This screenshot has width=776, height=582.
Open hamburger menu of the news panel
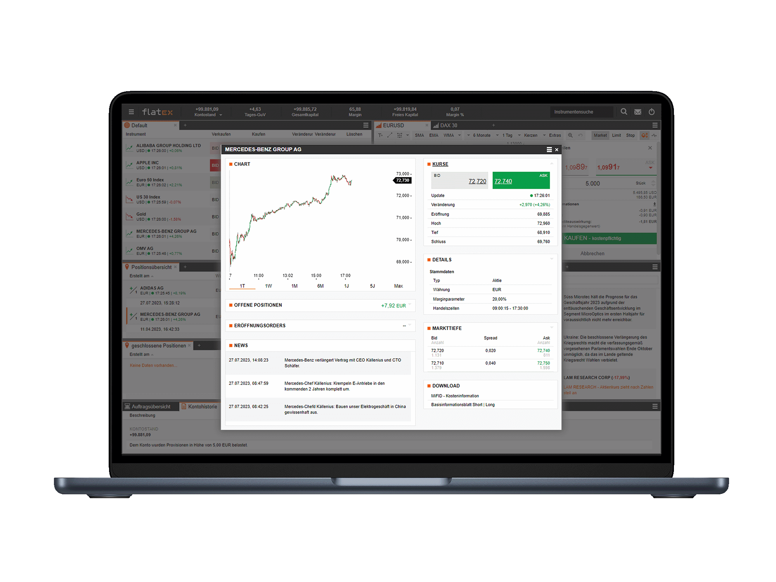pos(655,267)
